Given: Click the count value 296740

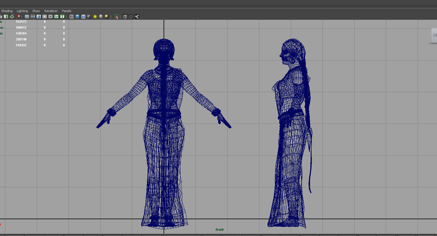Looking at the screenshot, I should pyautogui.click(x=21, y=39).
